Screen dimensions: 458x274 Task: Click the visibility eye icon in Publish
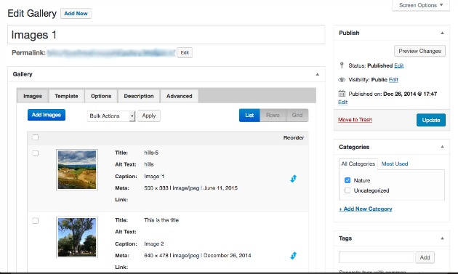tap(342, 80)
